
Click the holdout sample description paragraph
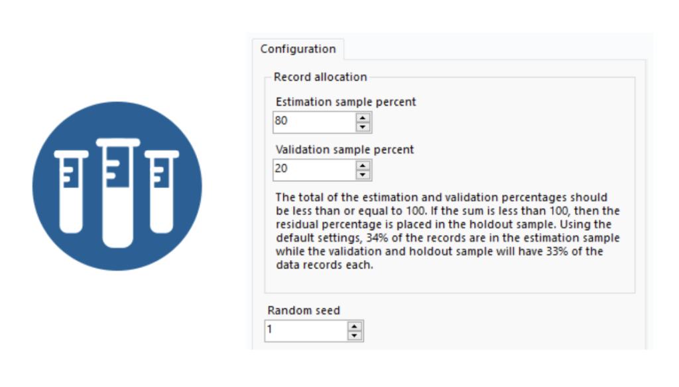(448, 231)
